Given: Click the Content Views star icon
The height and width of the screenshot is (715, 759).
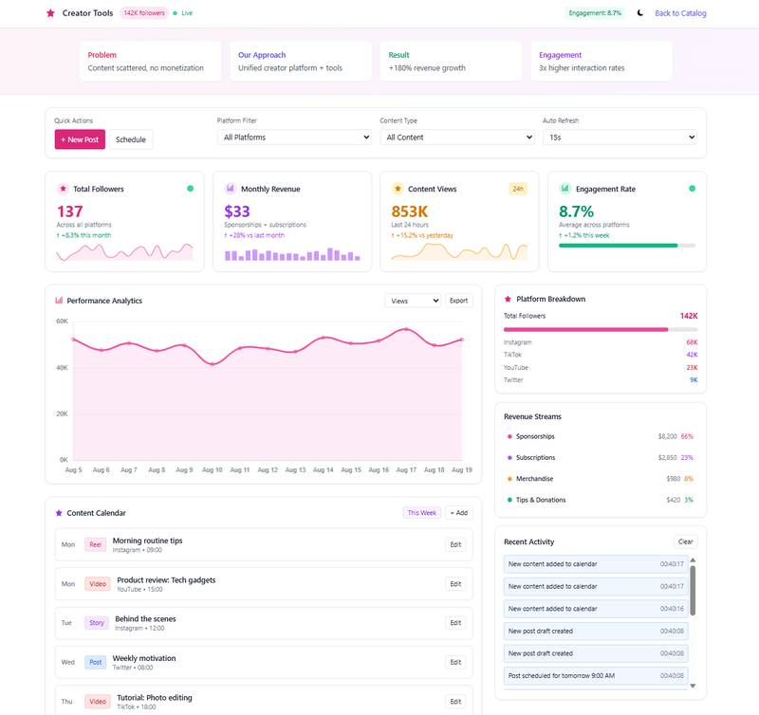Looking at the screenshot, I should [398, 189].
